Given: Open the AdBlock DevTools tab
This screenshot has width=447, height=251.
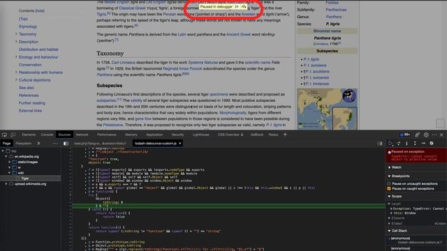Looking at the screenshot, I should click(x=257, y=135).
